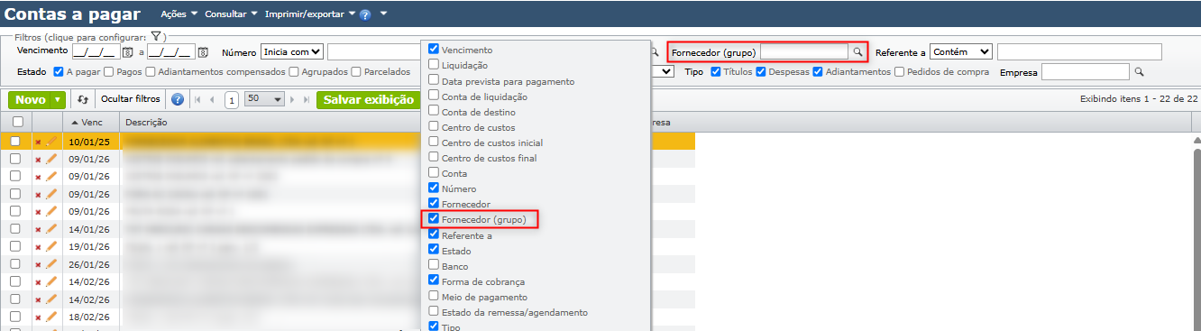Viewport: 1201px width, 331px height.
Task: Check the Agrupados filter
Action: 295,71
